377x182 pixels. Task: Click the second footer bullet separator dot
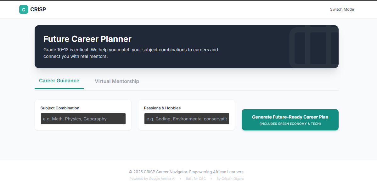tap(211, 179)
